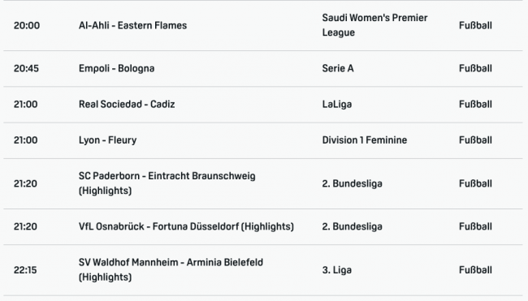Select the Lyon - Fleury game
This screenshot has width=528, height=301.
point(108,140)
